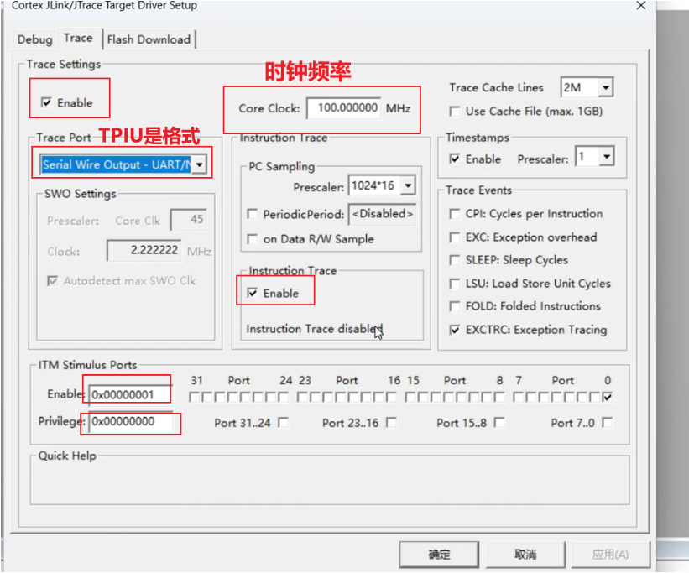
Task: Toggle ITM stimulus port 31 checkbox
Action: [193, 397]
